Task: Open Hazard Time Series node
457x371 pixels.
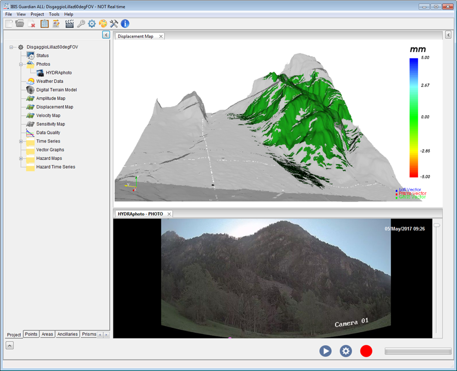Action: pos(55,167)
